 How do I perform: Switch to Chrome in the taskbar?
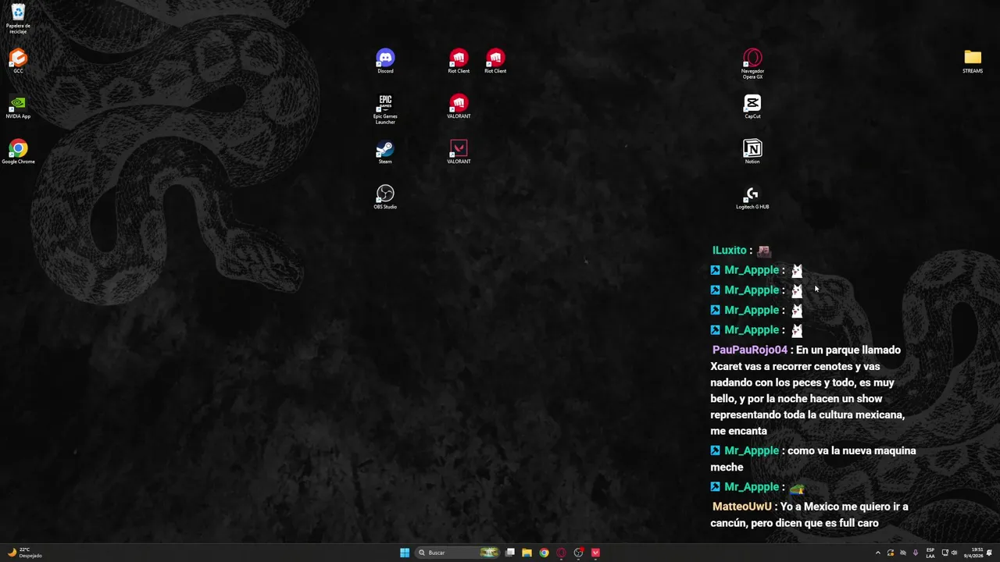[x=545, y=553]
